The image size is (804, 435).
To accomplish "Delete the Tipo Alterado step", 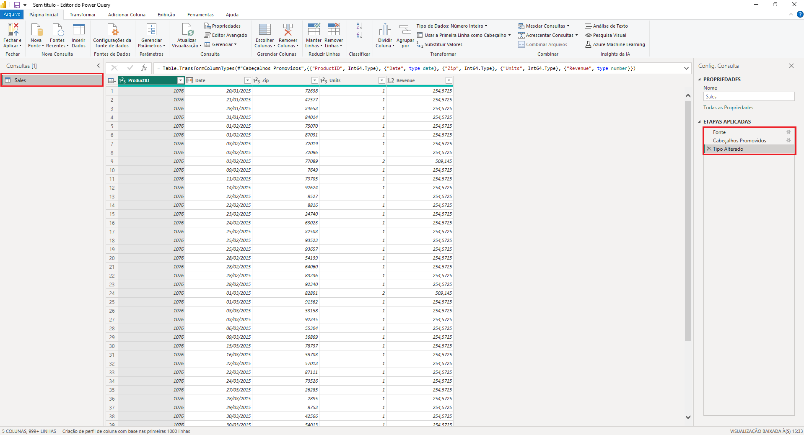I will coord(709,149).
